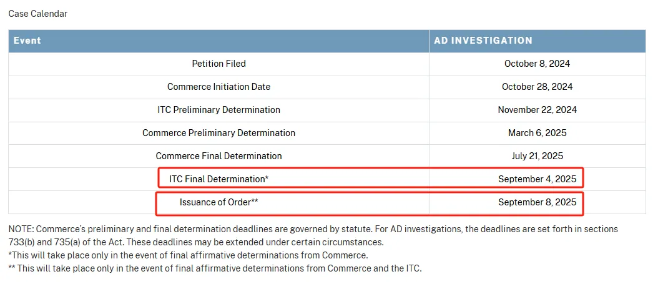Click the Petition Filed event cell
The width and height of the screenshot is (658, 284).
tap(219, 64)
